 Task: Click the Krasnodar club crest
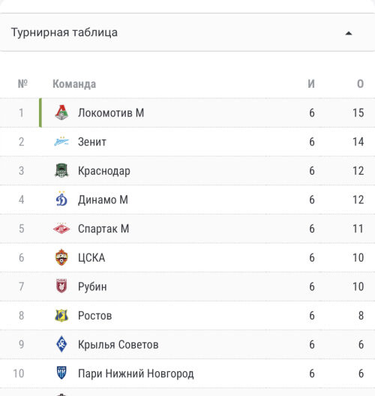[61, 170]
